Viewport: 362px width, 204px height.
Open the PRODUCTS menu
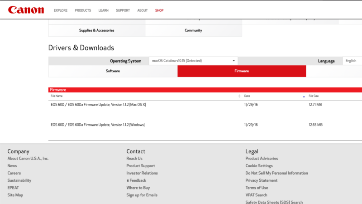click(x=83, y=10)
